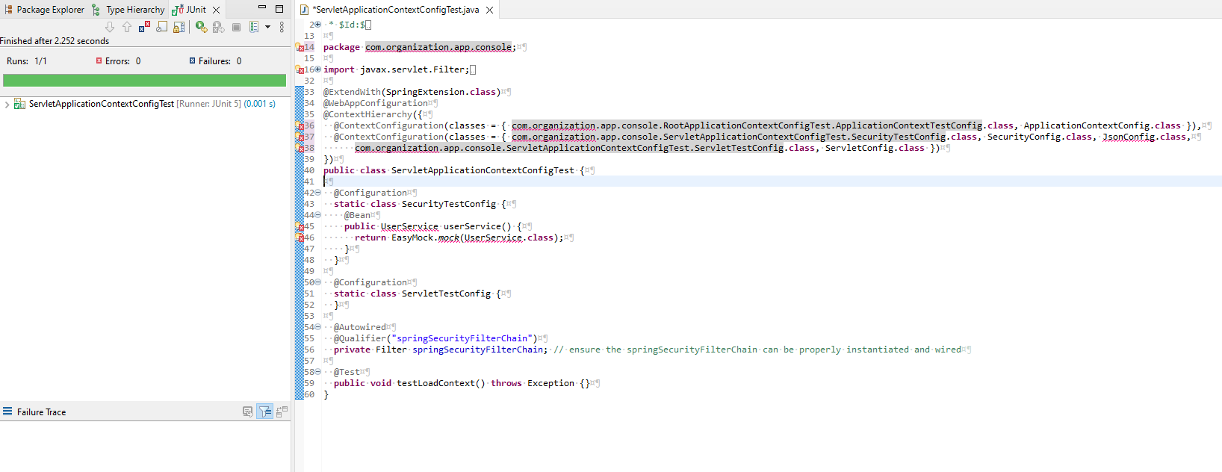Click 'Runs: 1/1' text
Screen dimensions: 1222x472
27,61
